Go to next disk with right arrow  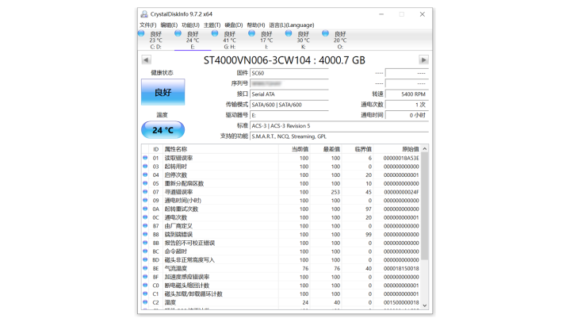coord(423,59)
